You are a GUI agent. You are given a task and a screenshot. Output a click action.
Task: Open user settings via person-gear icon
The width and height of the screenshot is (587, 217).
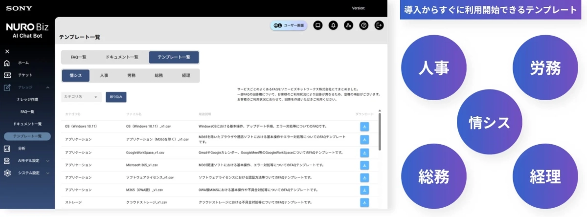coord(348,25)
